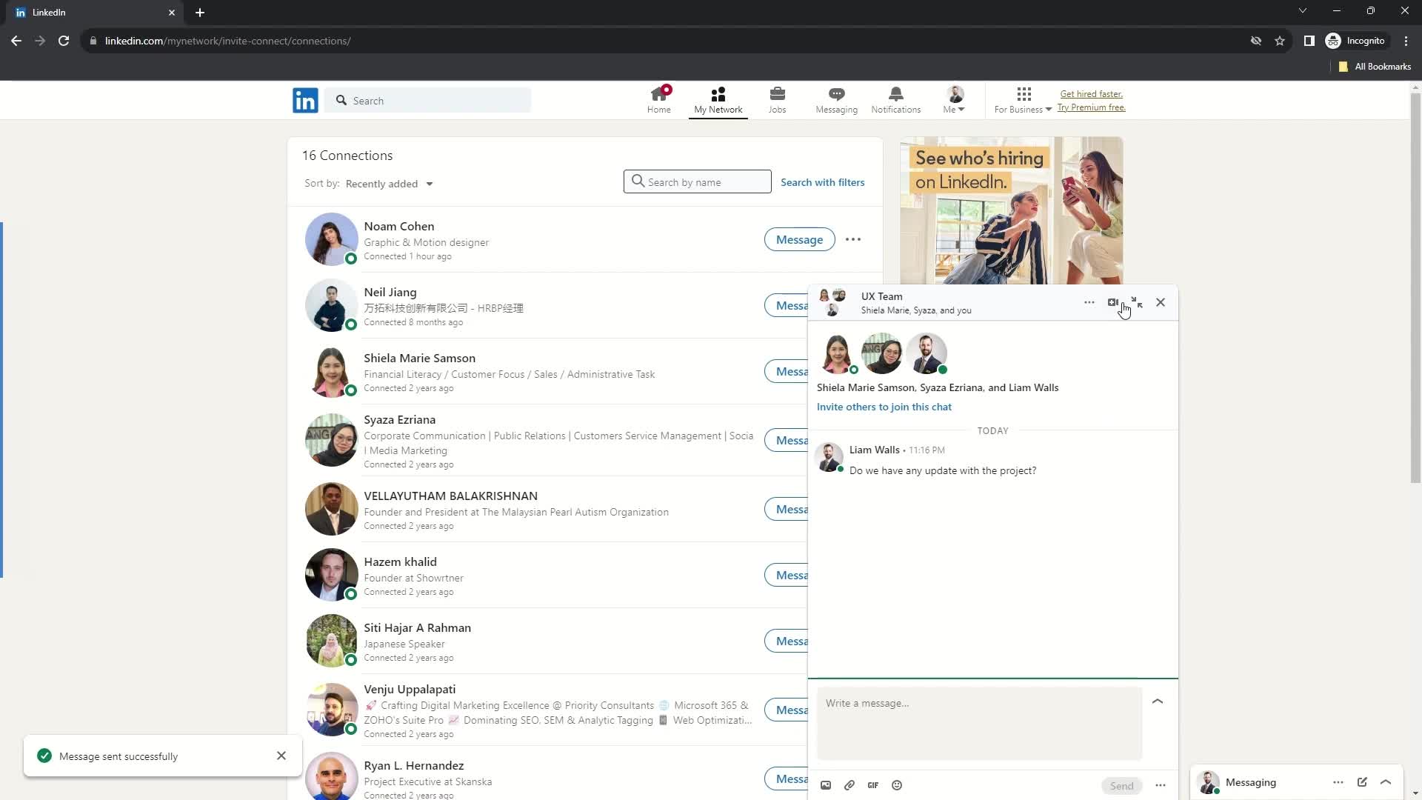Dismiss the Message sent successfully toast
The image size is (1422, 800).
tap(281, 756)
